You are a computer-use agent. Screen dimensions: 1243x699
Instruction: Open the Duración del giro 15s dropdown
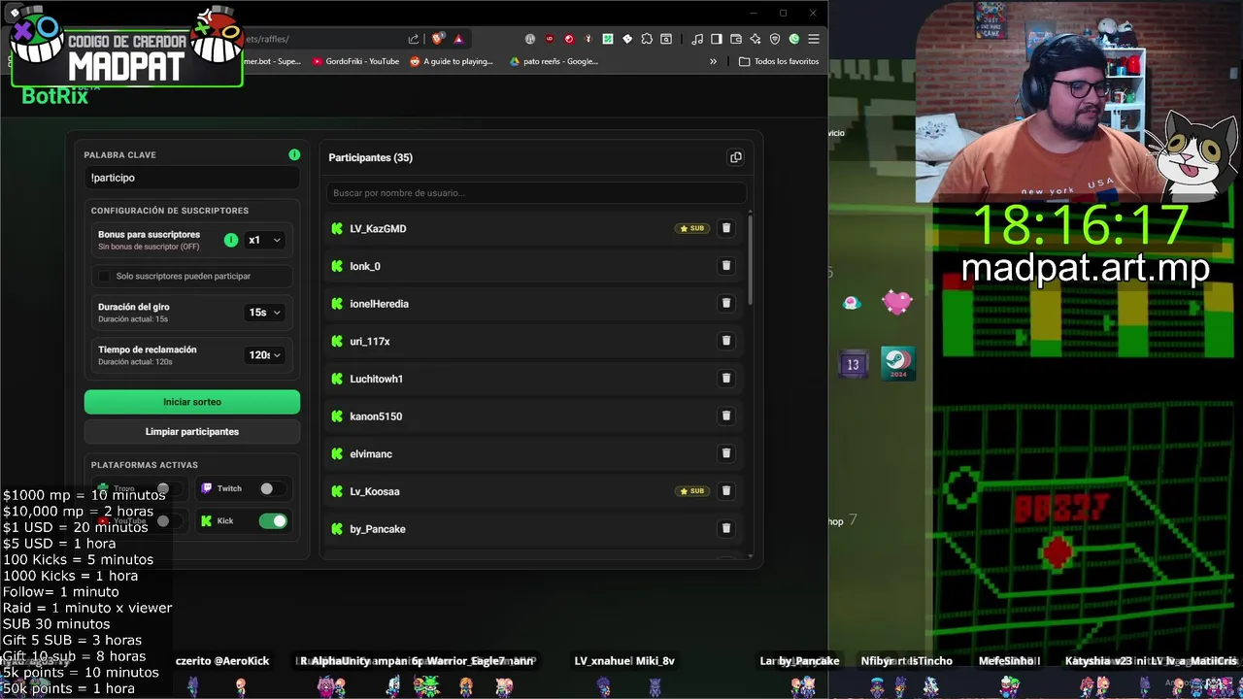click(x=264, y=312)
